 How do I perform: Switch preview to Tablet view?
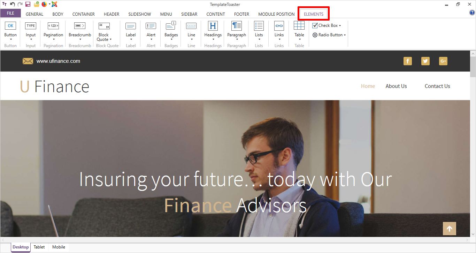(x=39, y=247)
